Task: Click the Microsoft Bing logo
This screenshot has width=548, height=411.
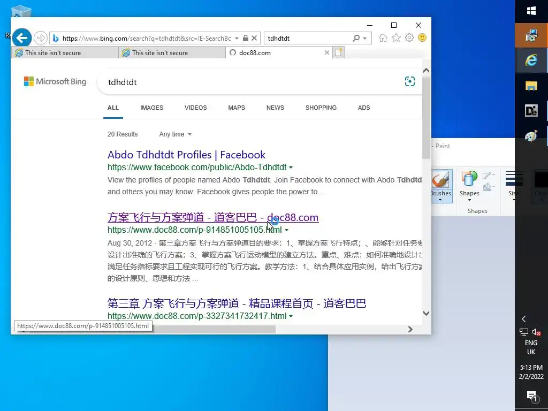Action: click(x=55, y=81)
